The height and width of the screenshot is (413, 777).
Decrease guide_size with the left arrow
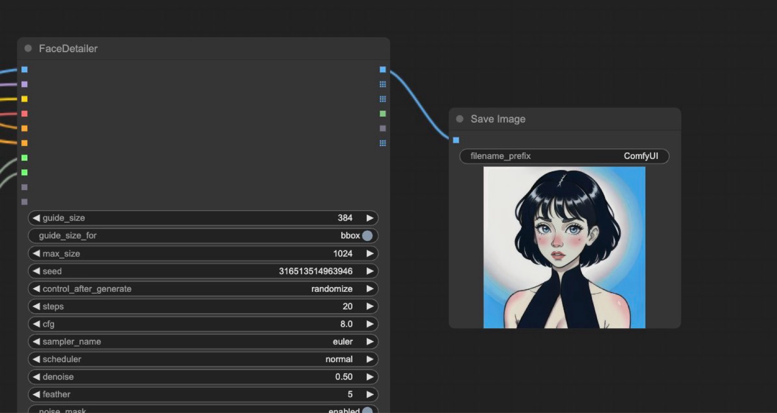click(36, 218)
